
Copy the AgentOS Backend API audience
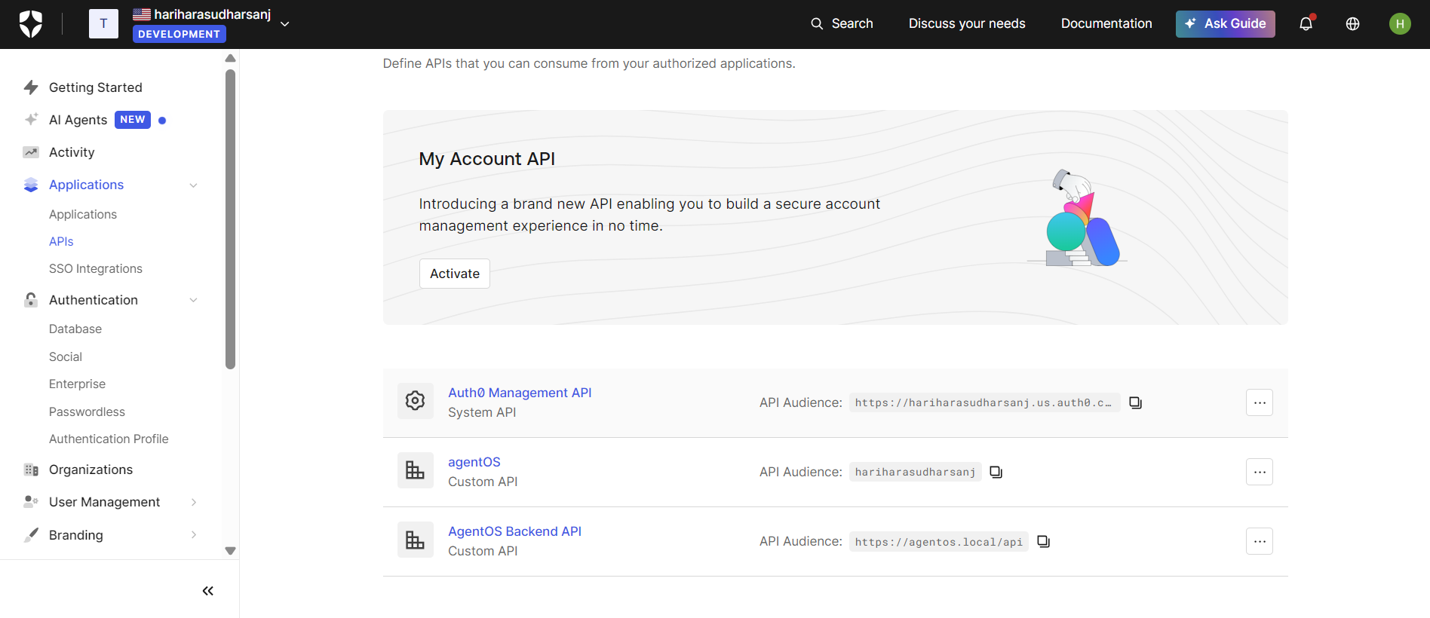(x=1043, y=541)
